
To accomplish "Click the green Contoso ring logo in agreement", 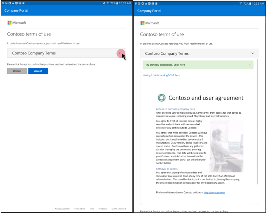I will (x=162, y=98).
